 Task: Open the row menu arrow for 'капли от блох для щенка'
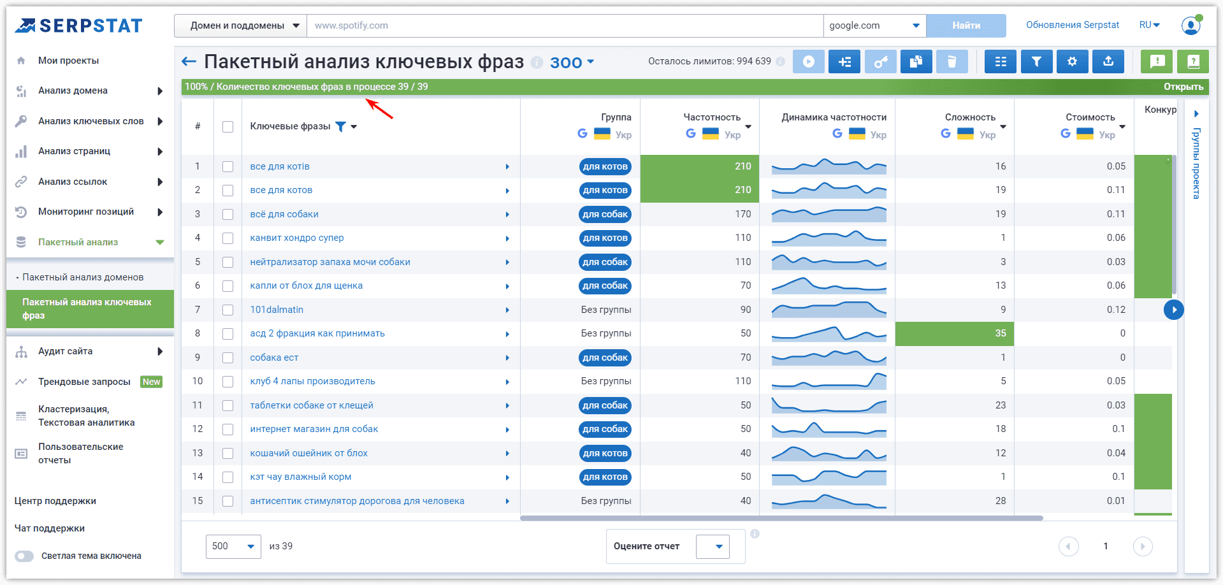point(507,286)
